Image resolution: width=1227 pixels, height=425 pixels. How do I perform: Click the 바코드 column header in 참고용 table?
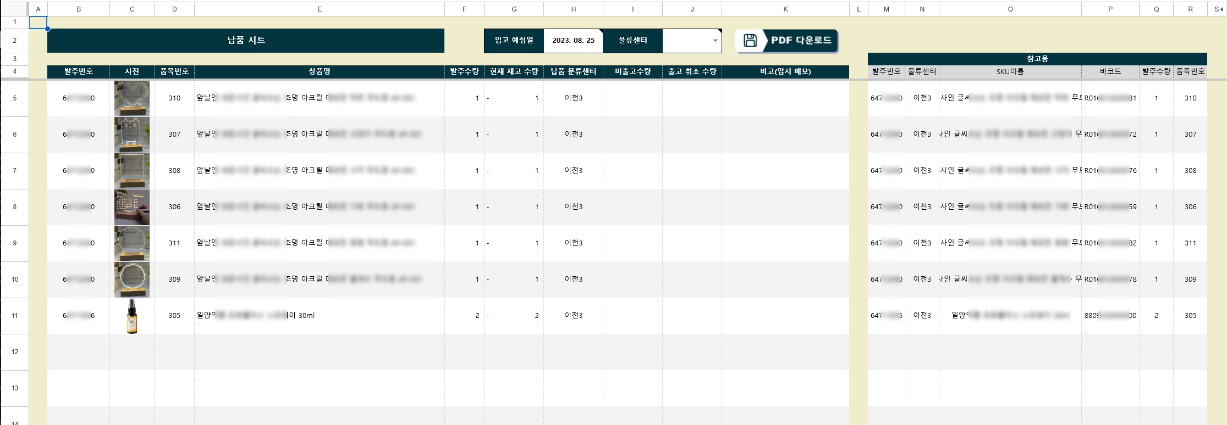coord(1110,71)
